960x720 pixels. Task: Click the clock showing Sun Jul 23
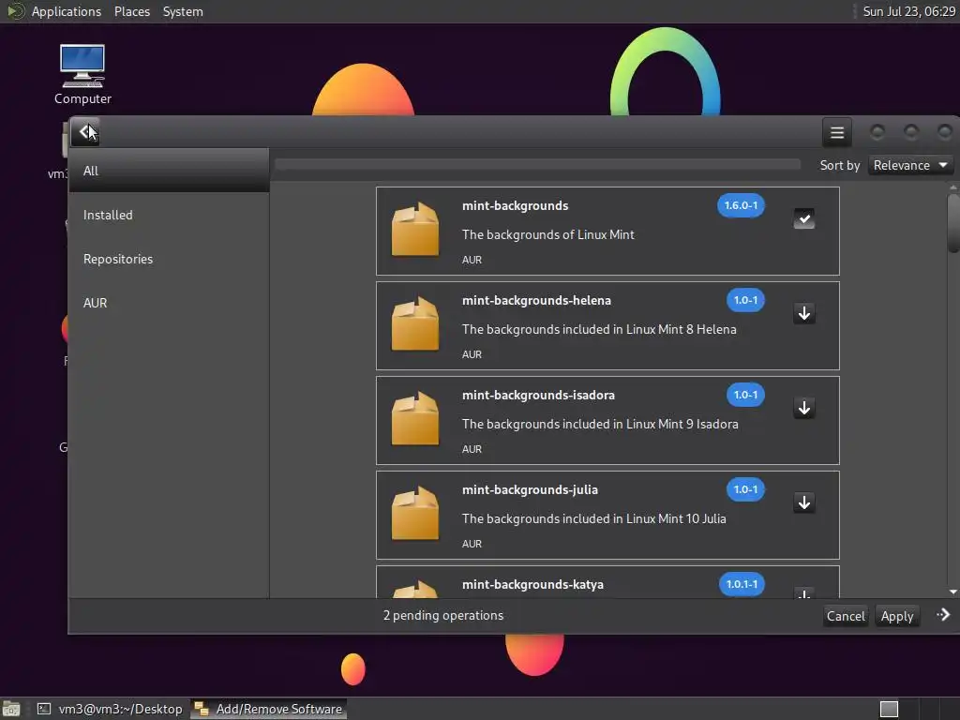[908, 11]
